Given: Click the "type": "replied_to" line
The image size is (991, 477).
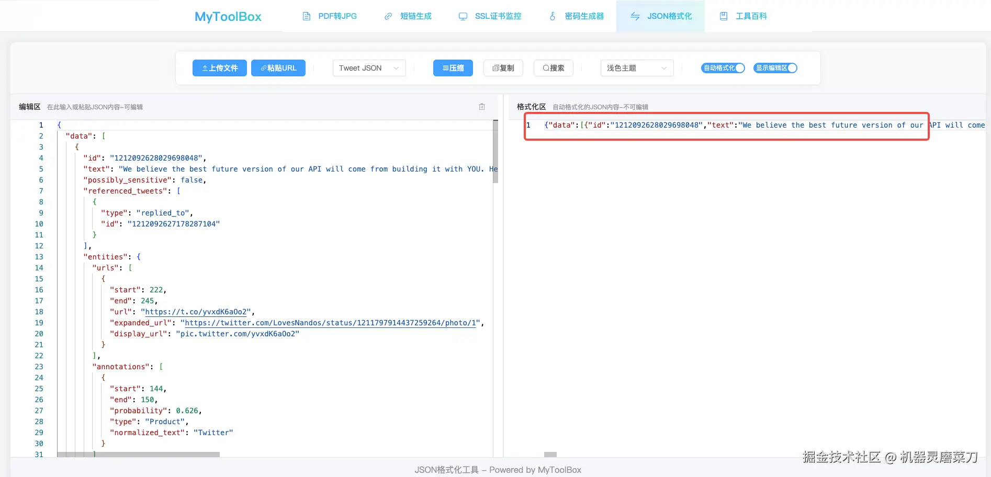Looking at the screenshot, I should [x=147, y=213].
